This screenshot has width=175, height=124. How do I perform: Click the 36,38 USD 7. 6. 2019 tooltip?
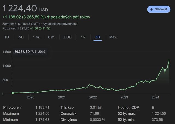30,52
